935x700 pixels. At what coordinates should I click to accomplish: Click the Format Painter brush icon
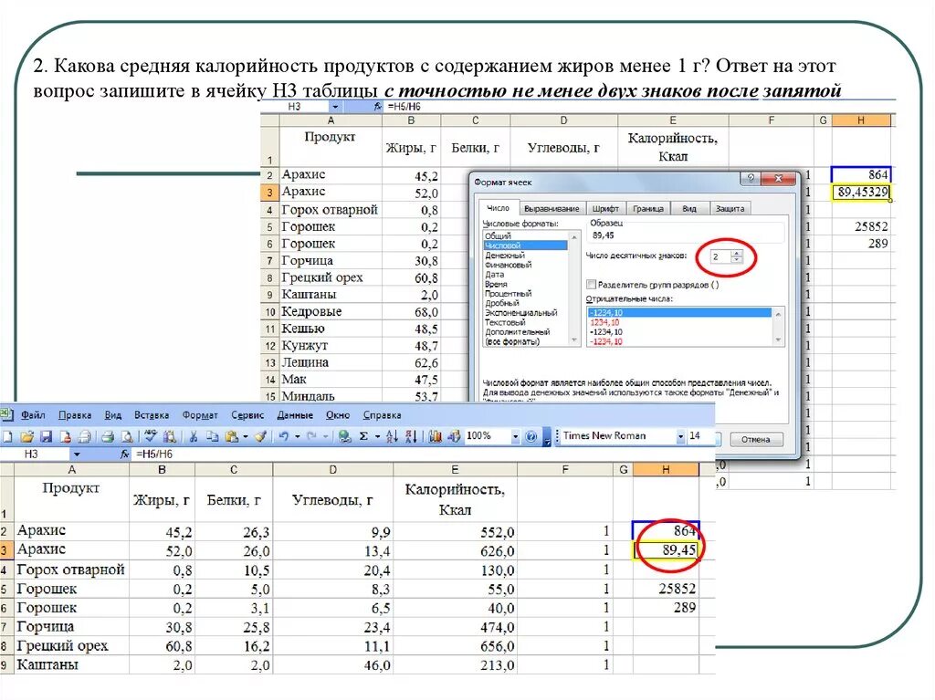pyautogui.click(x=260, y=436)
